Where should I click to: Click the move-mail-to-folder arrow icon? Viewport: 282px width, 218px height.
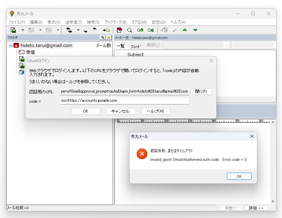coord(105,30)
